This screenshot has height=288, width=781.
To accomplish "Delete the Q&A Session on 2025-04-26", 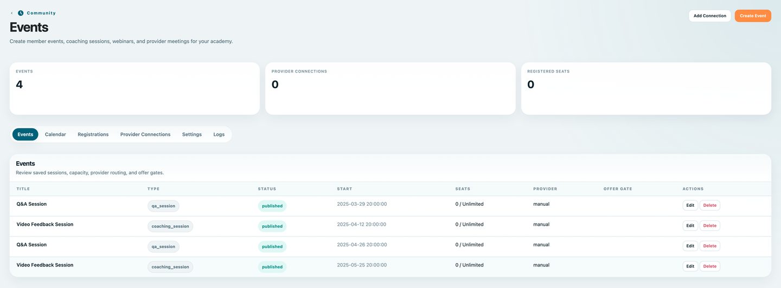I will click(709, 246).
